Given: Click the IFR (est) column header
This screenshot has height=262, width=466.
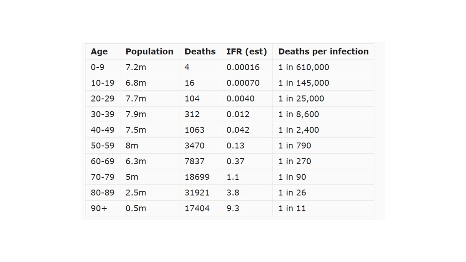Looking at the screenshot, I should click(246, 52).
